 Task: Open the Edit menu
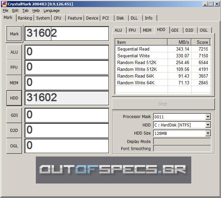point(15,10)
